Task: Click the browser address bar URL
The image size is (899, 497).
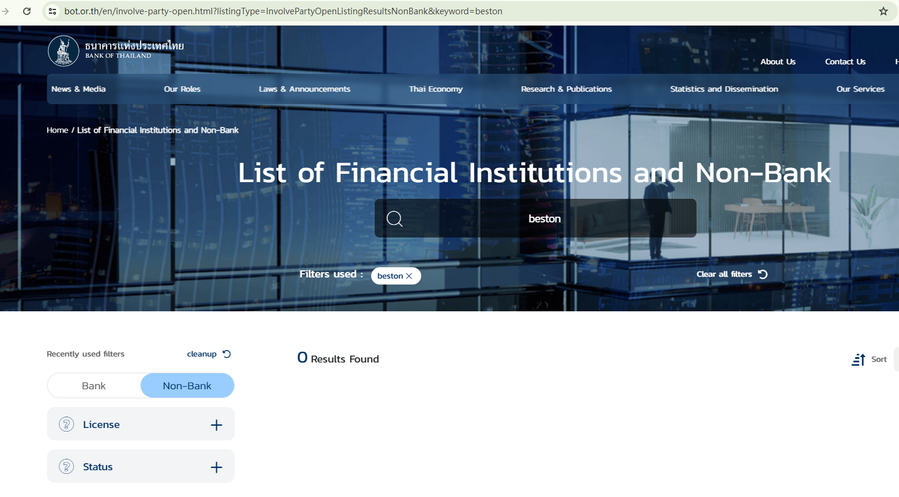Action: [284, 11]
